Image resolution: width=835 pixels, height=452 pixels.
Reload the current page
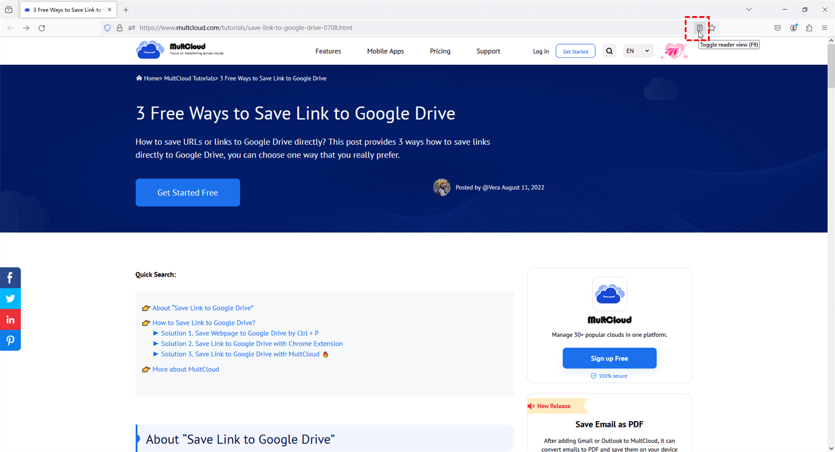pyautogui.click(x=42, y=28)
